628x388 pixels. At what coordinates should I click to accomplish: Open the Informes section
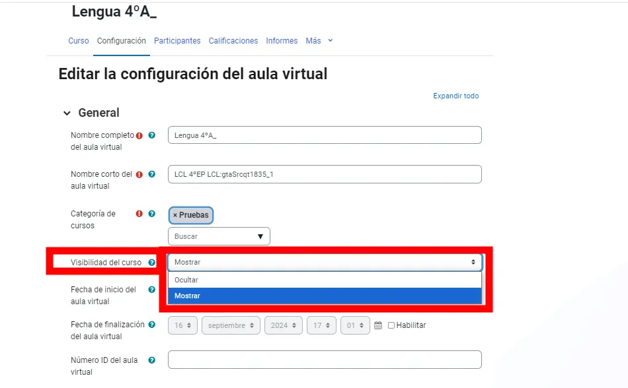282,41
